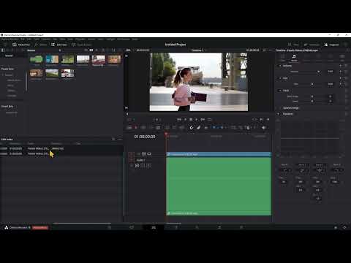Screen dimensions: 351x263
Task: Toggle the Equalizer section switch
Action: (x=279, y=114)
